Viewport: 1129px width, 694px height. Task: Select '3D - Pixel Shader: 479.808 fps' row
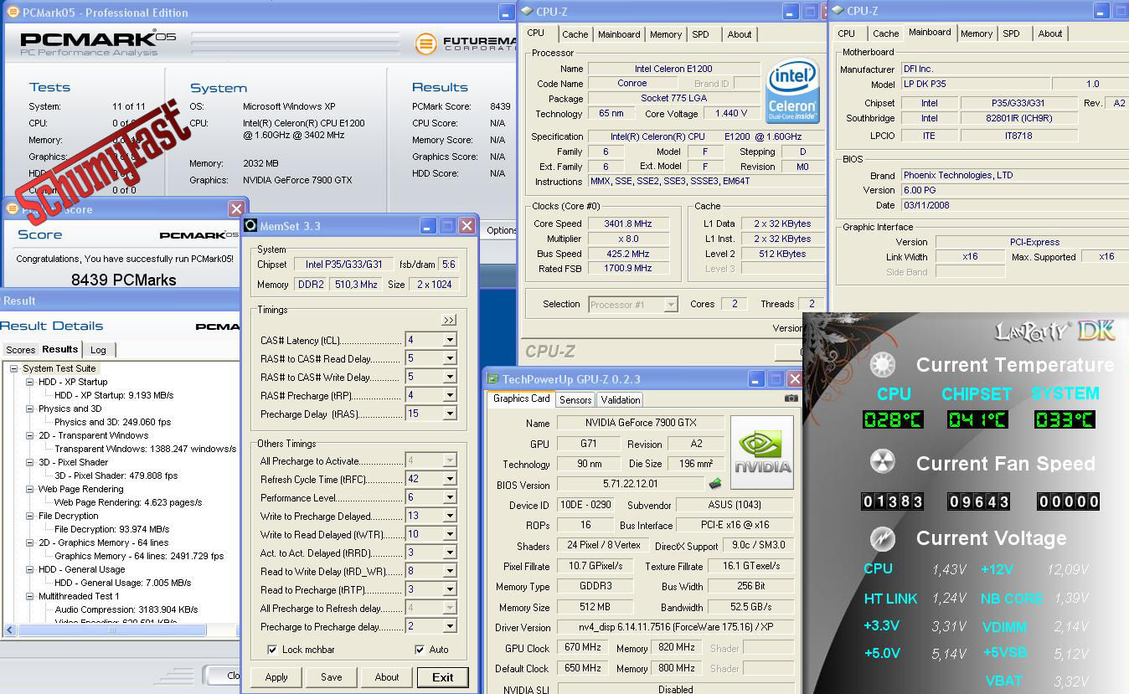(x=116, y=476)
